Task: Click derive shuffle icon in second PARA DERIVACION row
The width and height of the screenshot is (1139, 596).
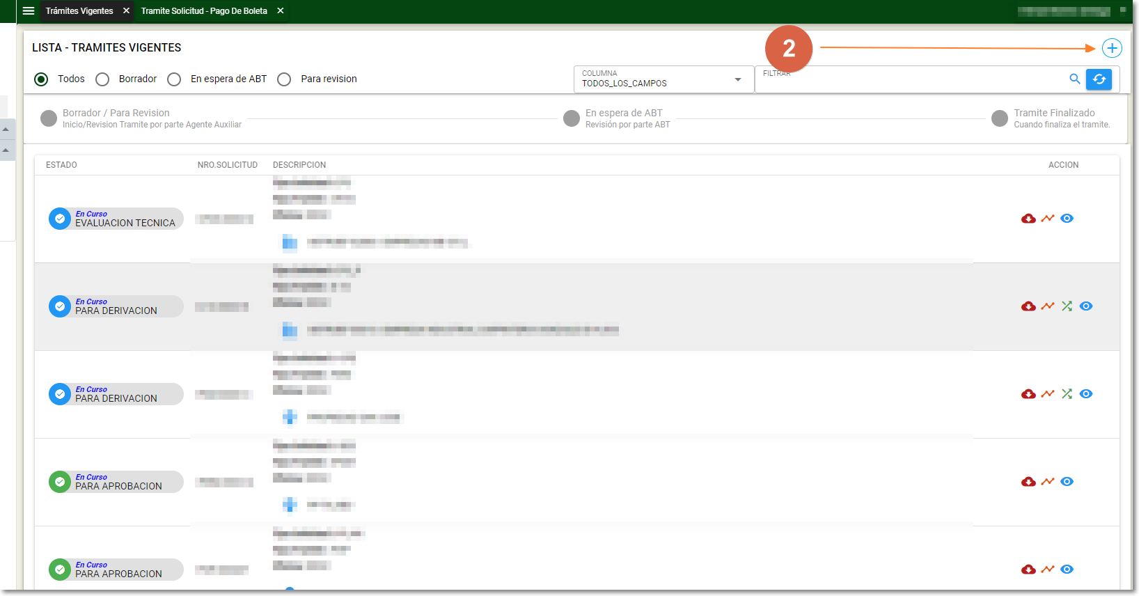Action: [x=1067, y=394]
